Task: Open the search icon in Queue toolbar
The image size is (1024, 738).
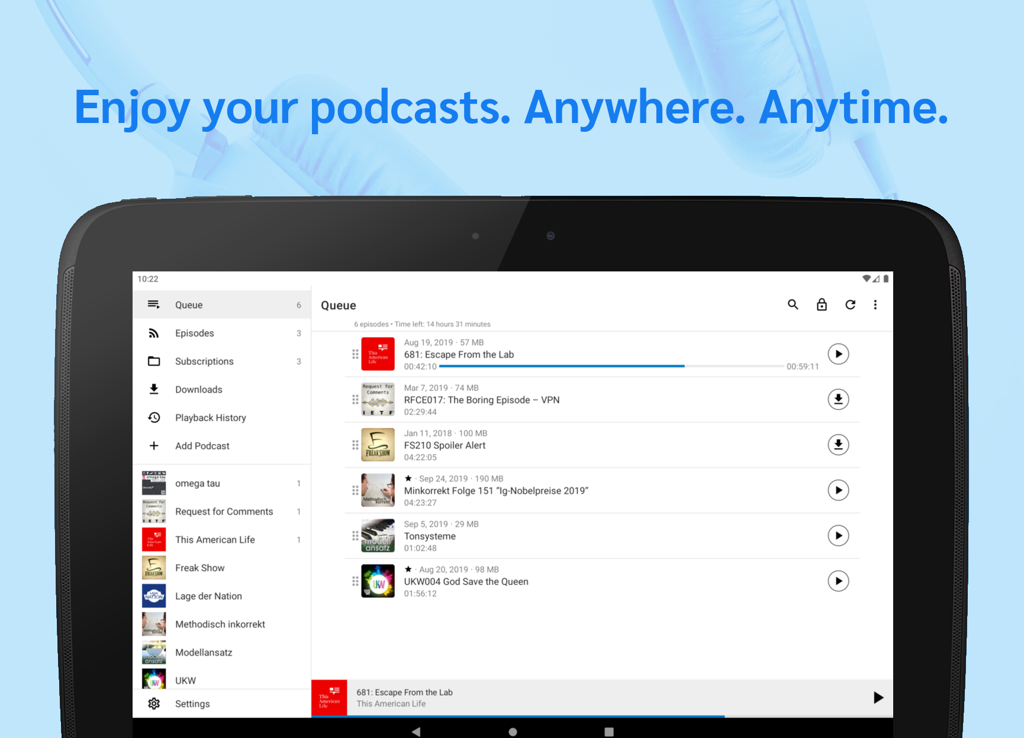Action: click(793, 305)
